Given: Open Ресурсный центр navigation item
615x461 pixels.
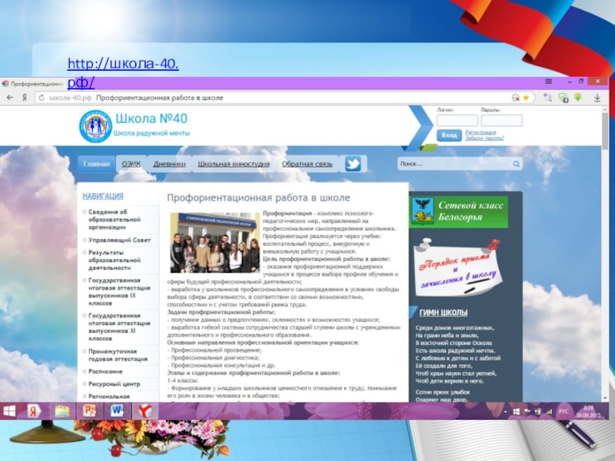Looking at the screenshot, I should (x=114, y=383).
